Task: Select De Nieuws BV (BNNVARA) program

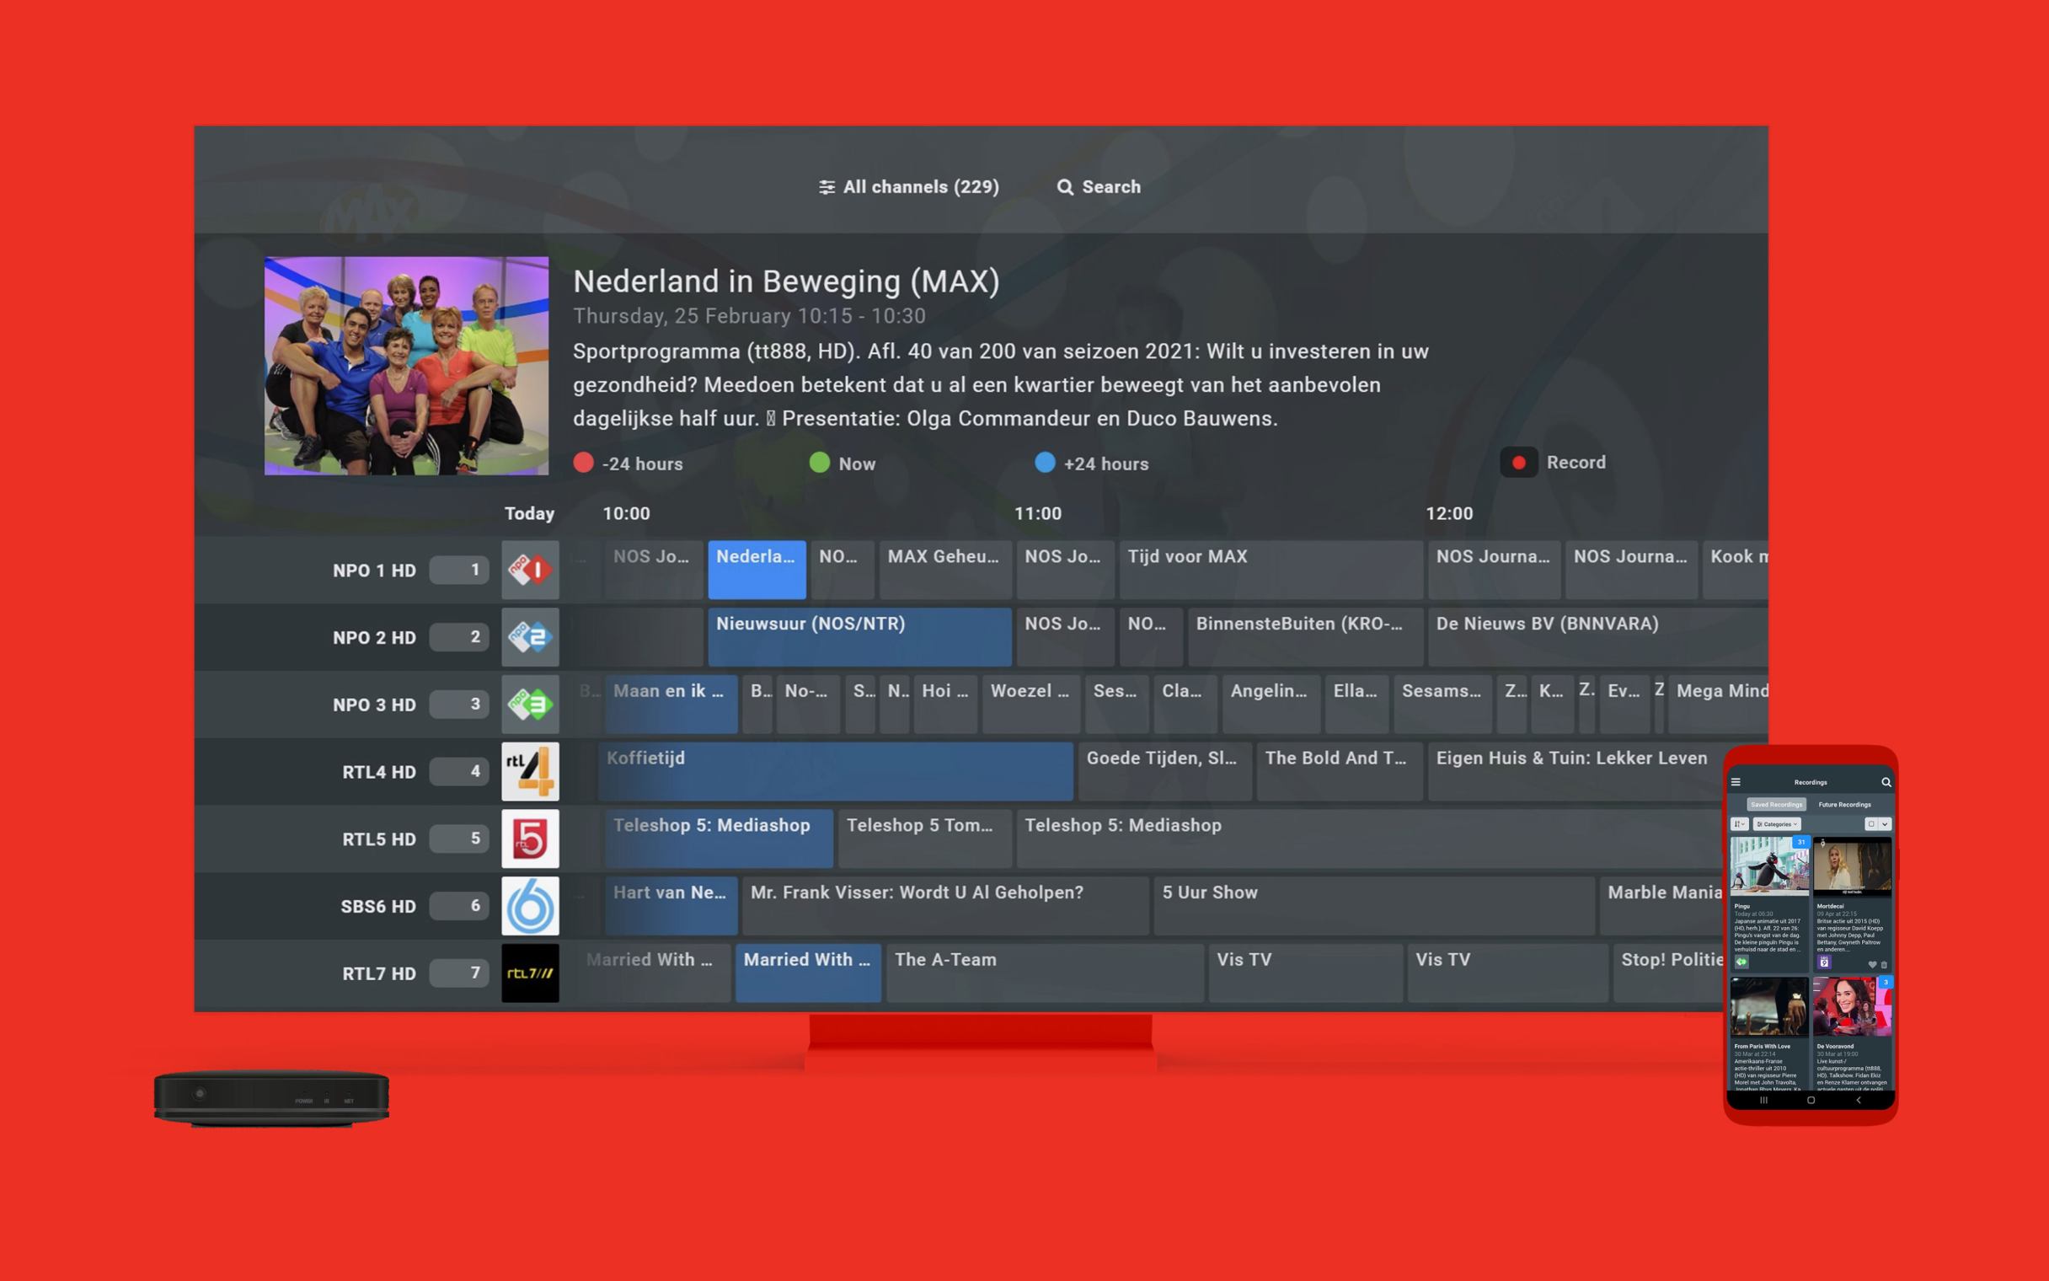Action: coord(1597,636)
